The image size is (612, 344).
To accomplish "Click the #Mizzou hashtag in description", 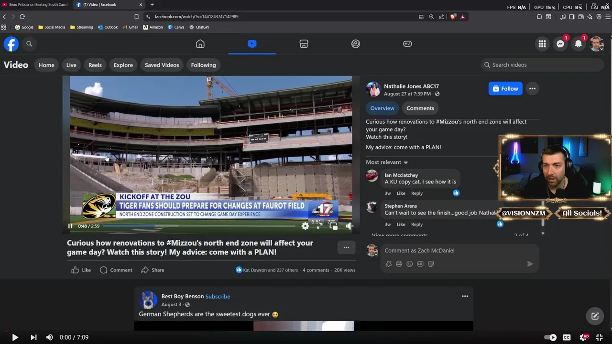I will pyautogui.click(x=447, y=122).
